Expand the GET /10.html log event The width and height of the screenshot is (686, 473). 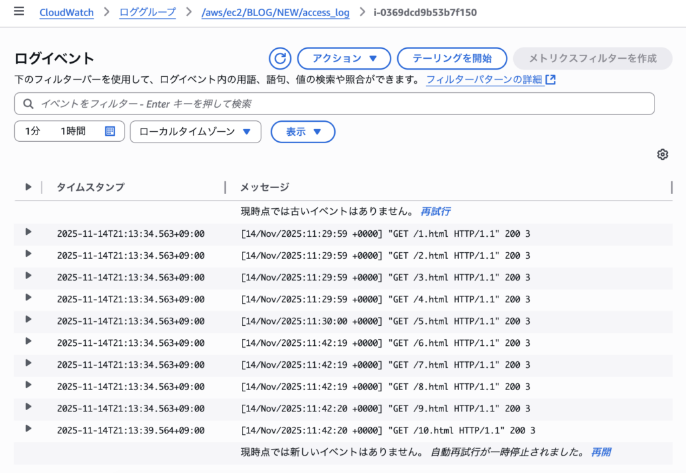tap(28, 428)
